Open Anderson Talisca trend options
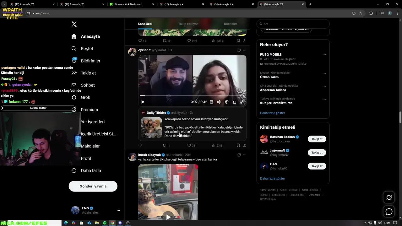 (324, 86)
